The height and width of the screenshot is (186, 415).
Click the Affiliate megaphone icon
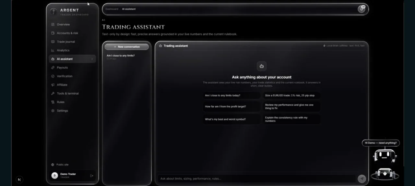coord(53,85)
